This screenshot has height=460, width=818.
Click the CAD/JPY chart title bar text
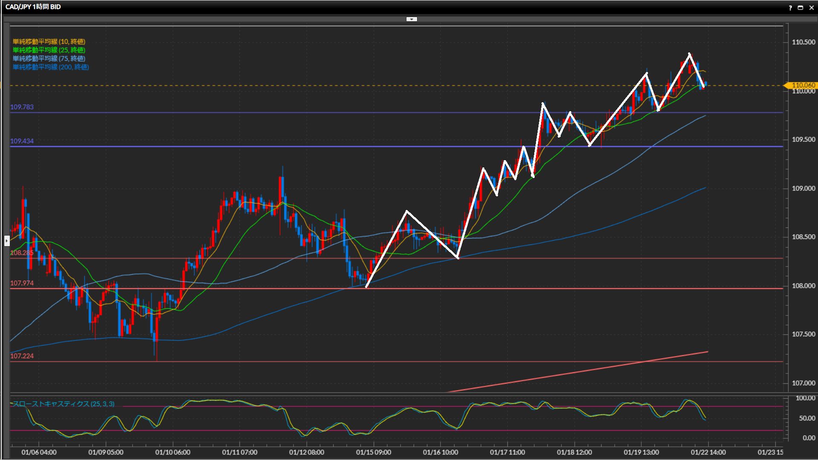(33, 7)
